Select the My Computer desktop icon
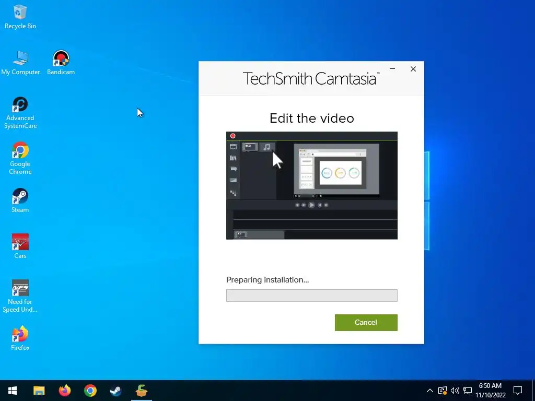The image size is (535, 401). (x=20, y=63)
